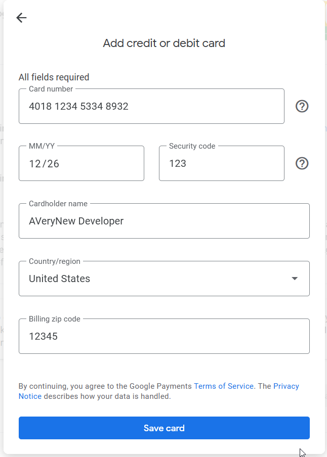Open help icon beside Security code field
This screenshot has height=457, width=327.
point(302,163)
